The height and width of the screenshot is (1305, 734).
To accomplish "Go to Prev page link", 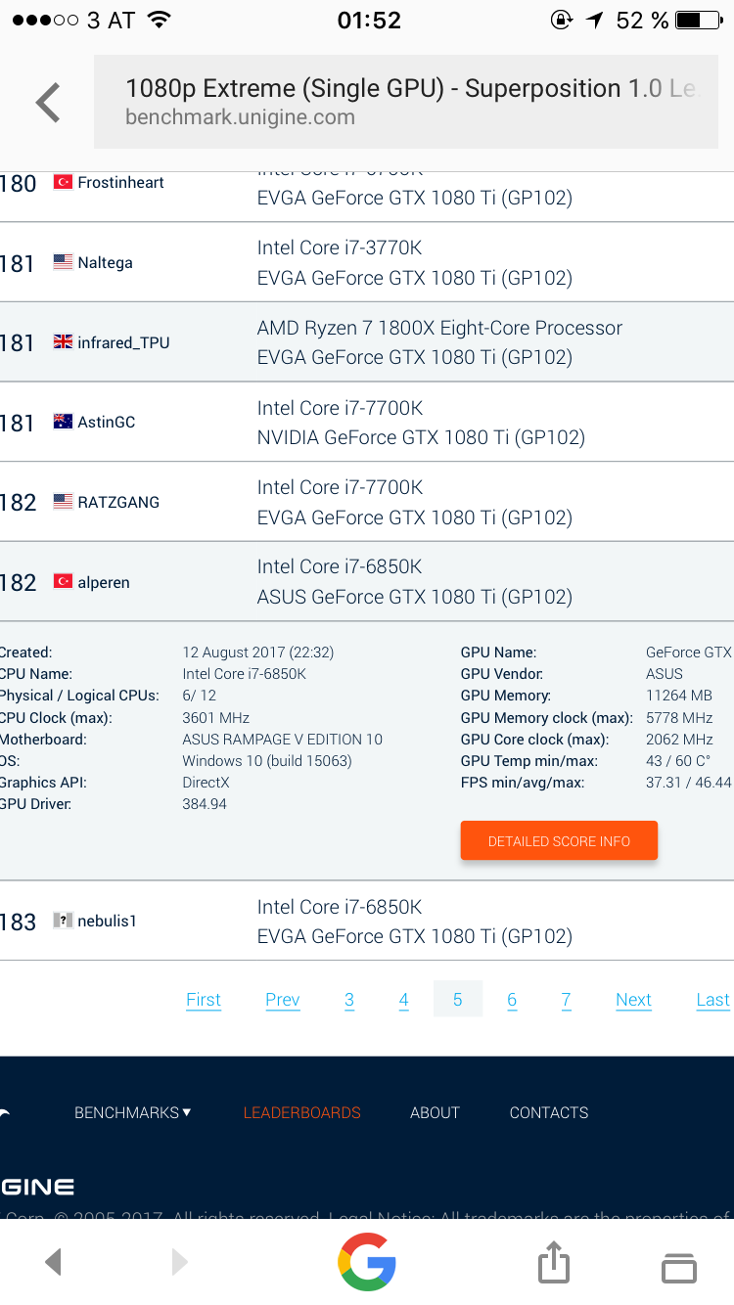I will click(283, 999).
